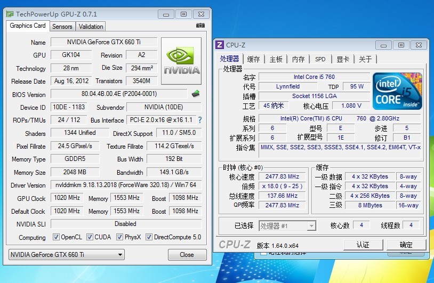The width and height of the screenshot is (434, 283).
Task: Click the 1344 Unified shaders value
Action: 80,133
